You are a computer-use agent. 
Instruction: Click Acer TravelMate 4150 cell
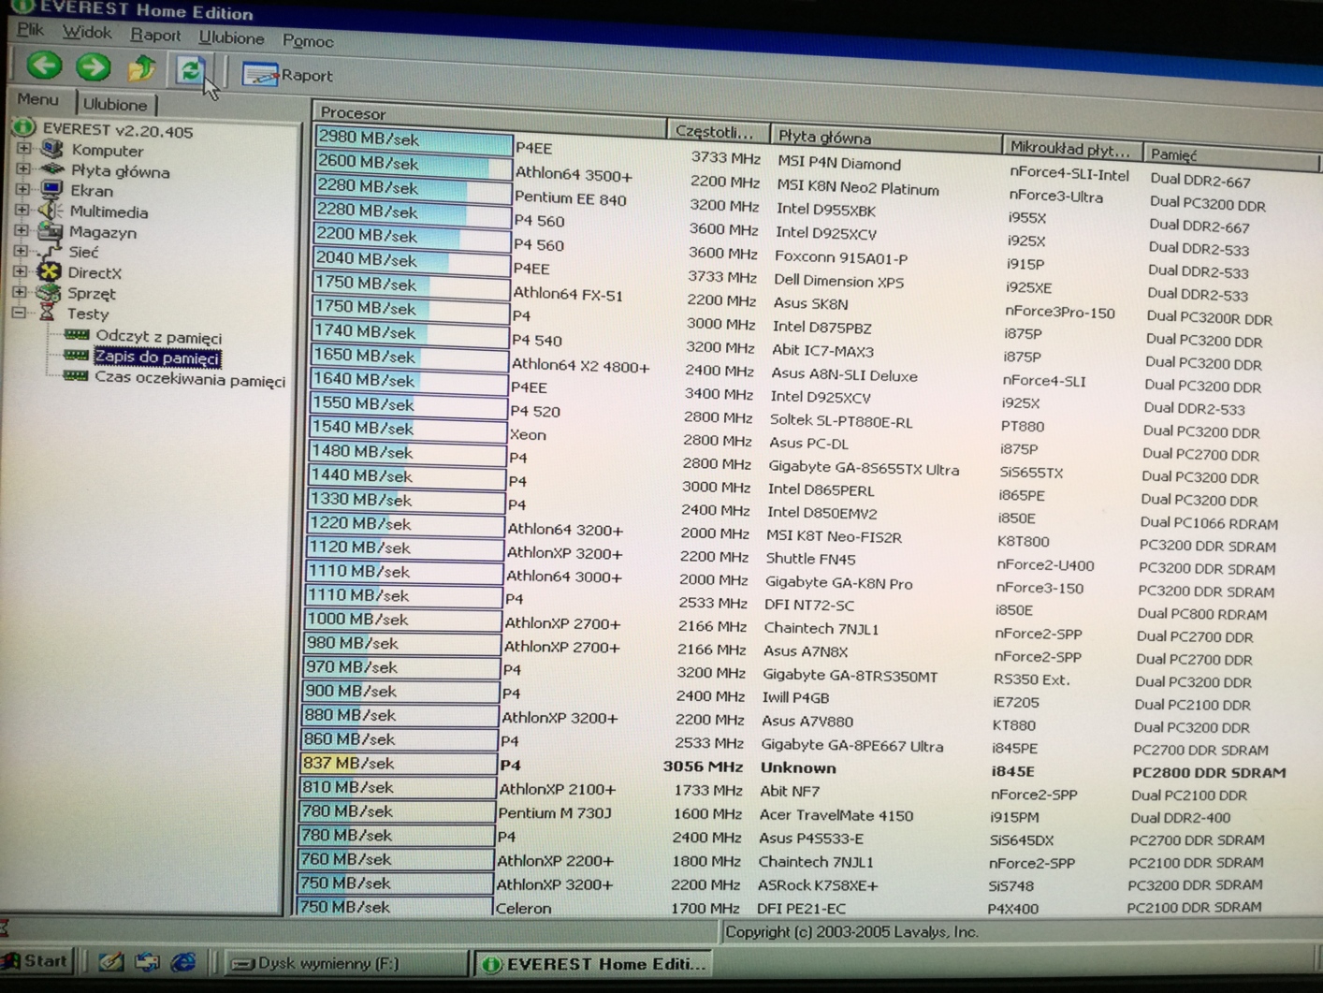coord(836,815)
